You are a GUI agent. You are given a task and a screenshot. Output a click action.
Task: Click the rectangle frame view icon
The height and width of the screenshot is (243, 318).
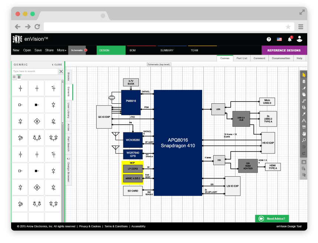tap(304, 162)
